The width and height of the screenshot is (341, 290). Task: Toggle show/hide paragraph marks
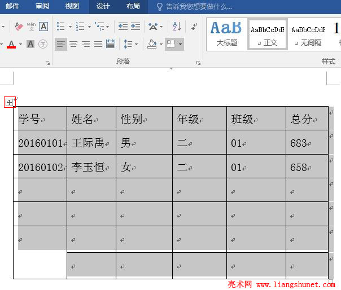(194, 27)
